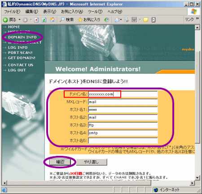Viewport: 202px width, 194px height.
Task: Expand the Back button history dropdown arrow
Action: (19, 20)
